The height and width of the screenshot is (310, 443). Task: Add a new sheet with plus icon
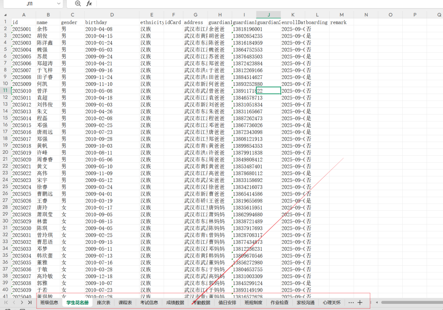click(360, 302)
